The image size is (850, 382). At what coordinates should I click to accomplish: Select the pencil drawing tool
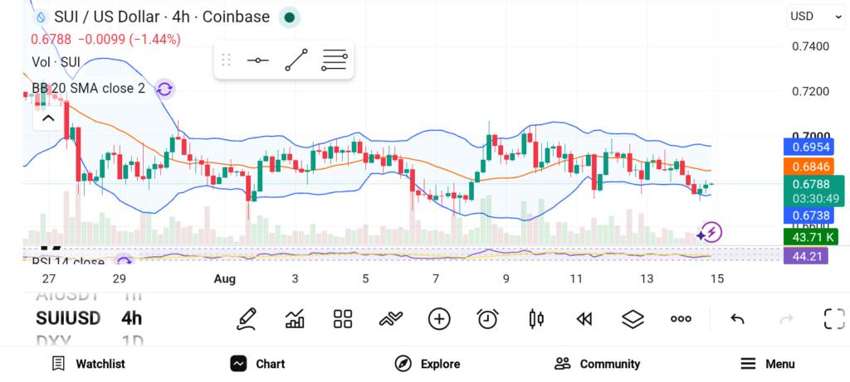click(247, 319)
